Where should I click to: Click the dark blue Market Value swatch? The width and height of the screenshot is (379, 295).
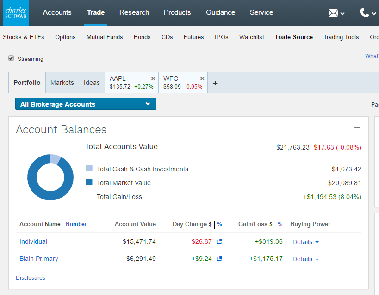click(x=89, y=182)
